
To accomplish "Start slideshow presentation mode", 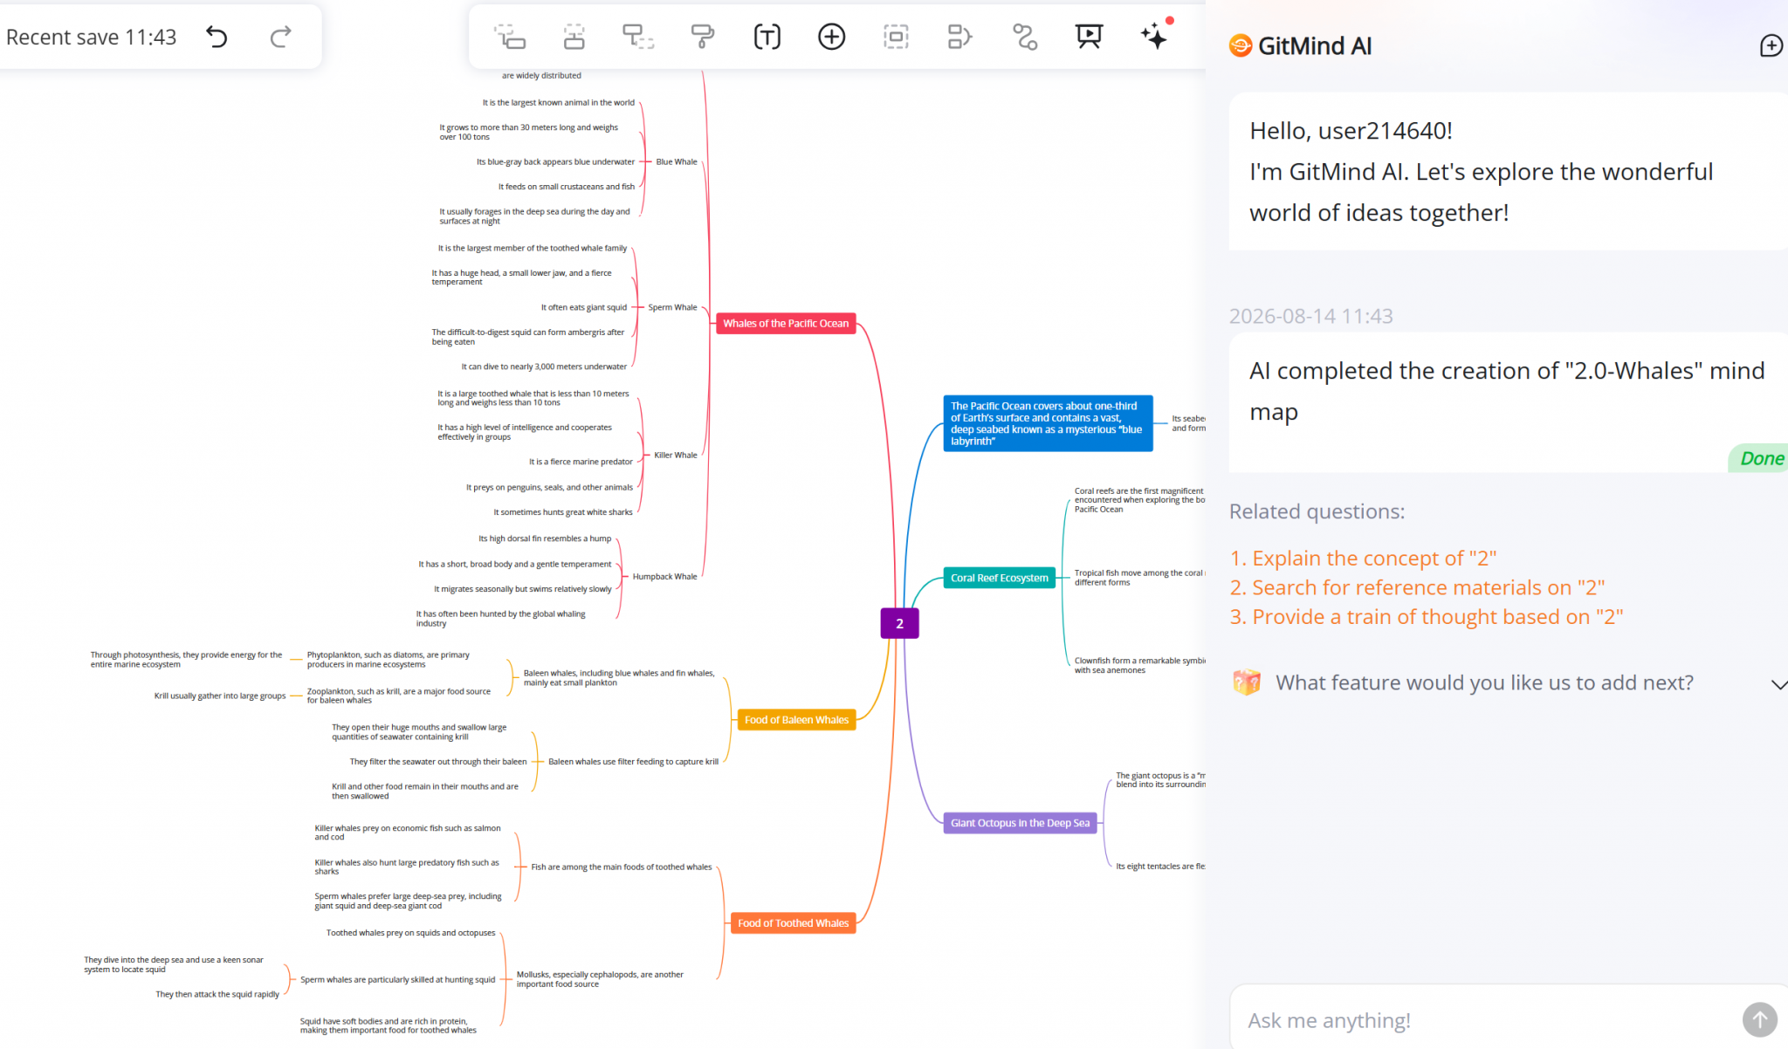I will click(x=1089, y=37).
